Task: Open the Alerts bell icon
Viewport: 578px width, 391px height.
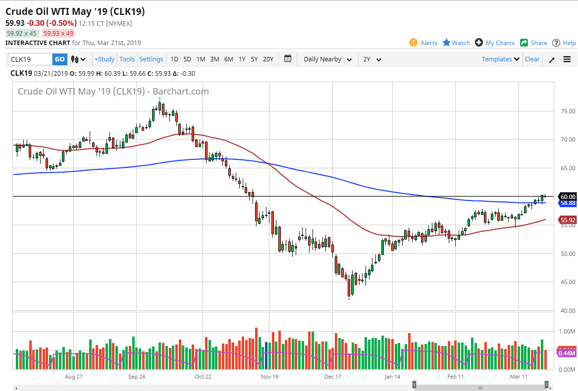Action: [414, 43]
